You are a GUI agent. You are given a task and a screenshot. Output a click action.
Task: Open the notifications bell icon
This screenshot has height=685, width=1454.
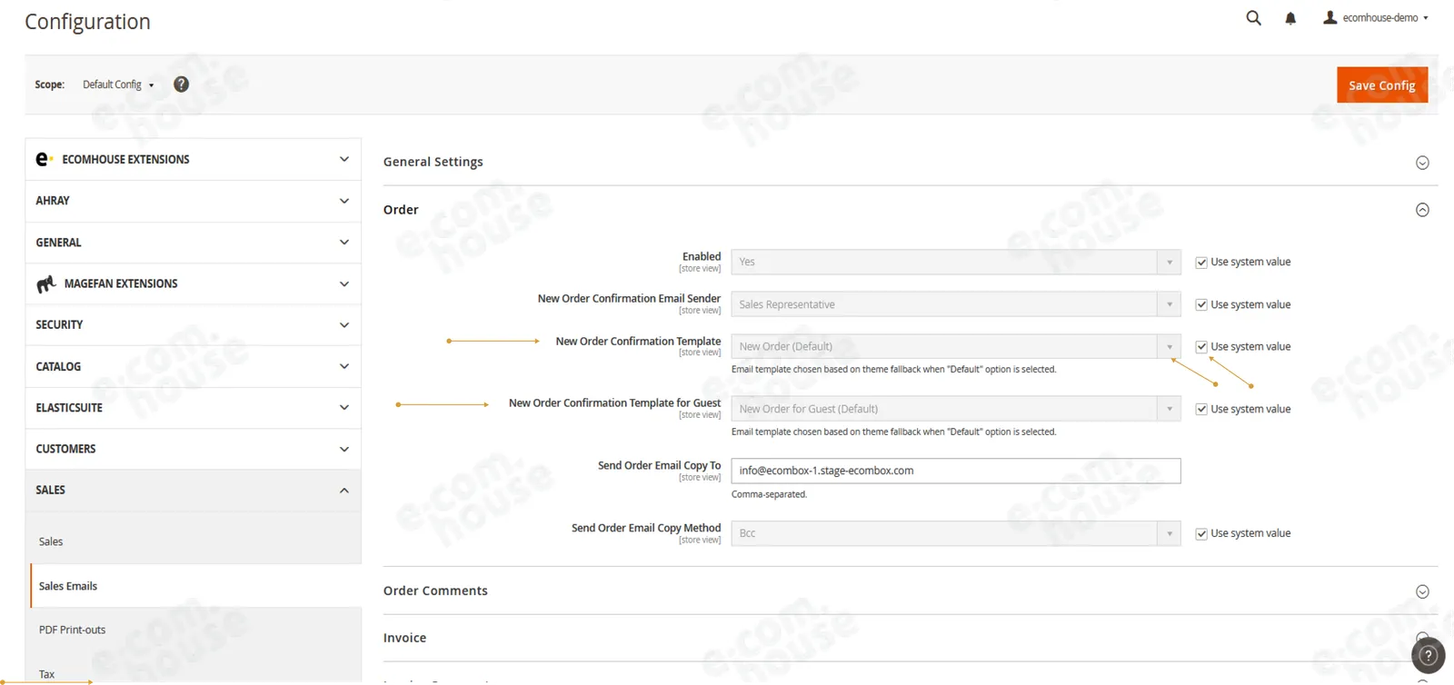point(1290,18)
